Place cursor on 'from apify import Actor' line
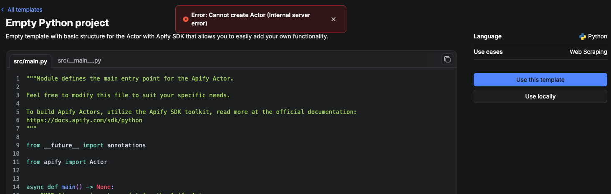The height and width of the screenshot is (194, 611). (67, 162)
